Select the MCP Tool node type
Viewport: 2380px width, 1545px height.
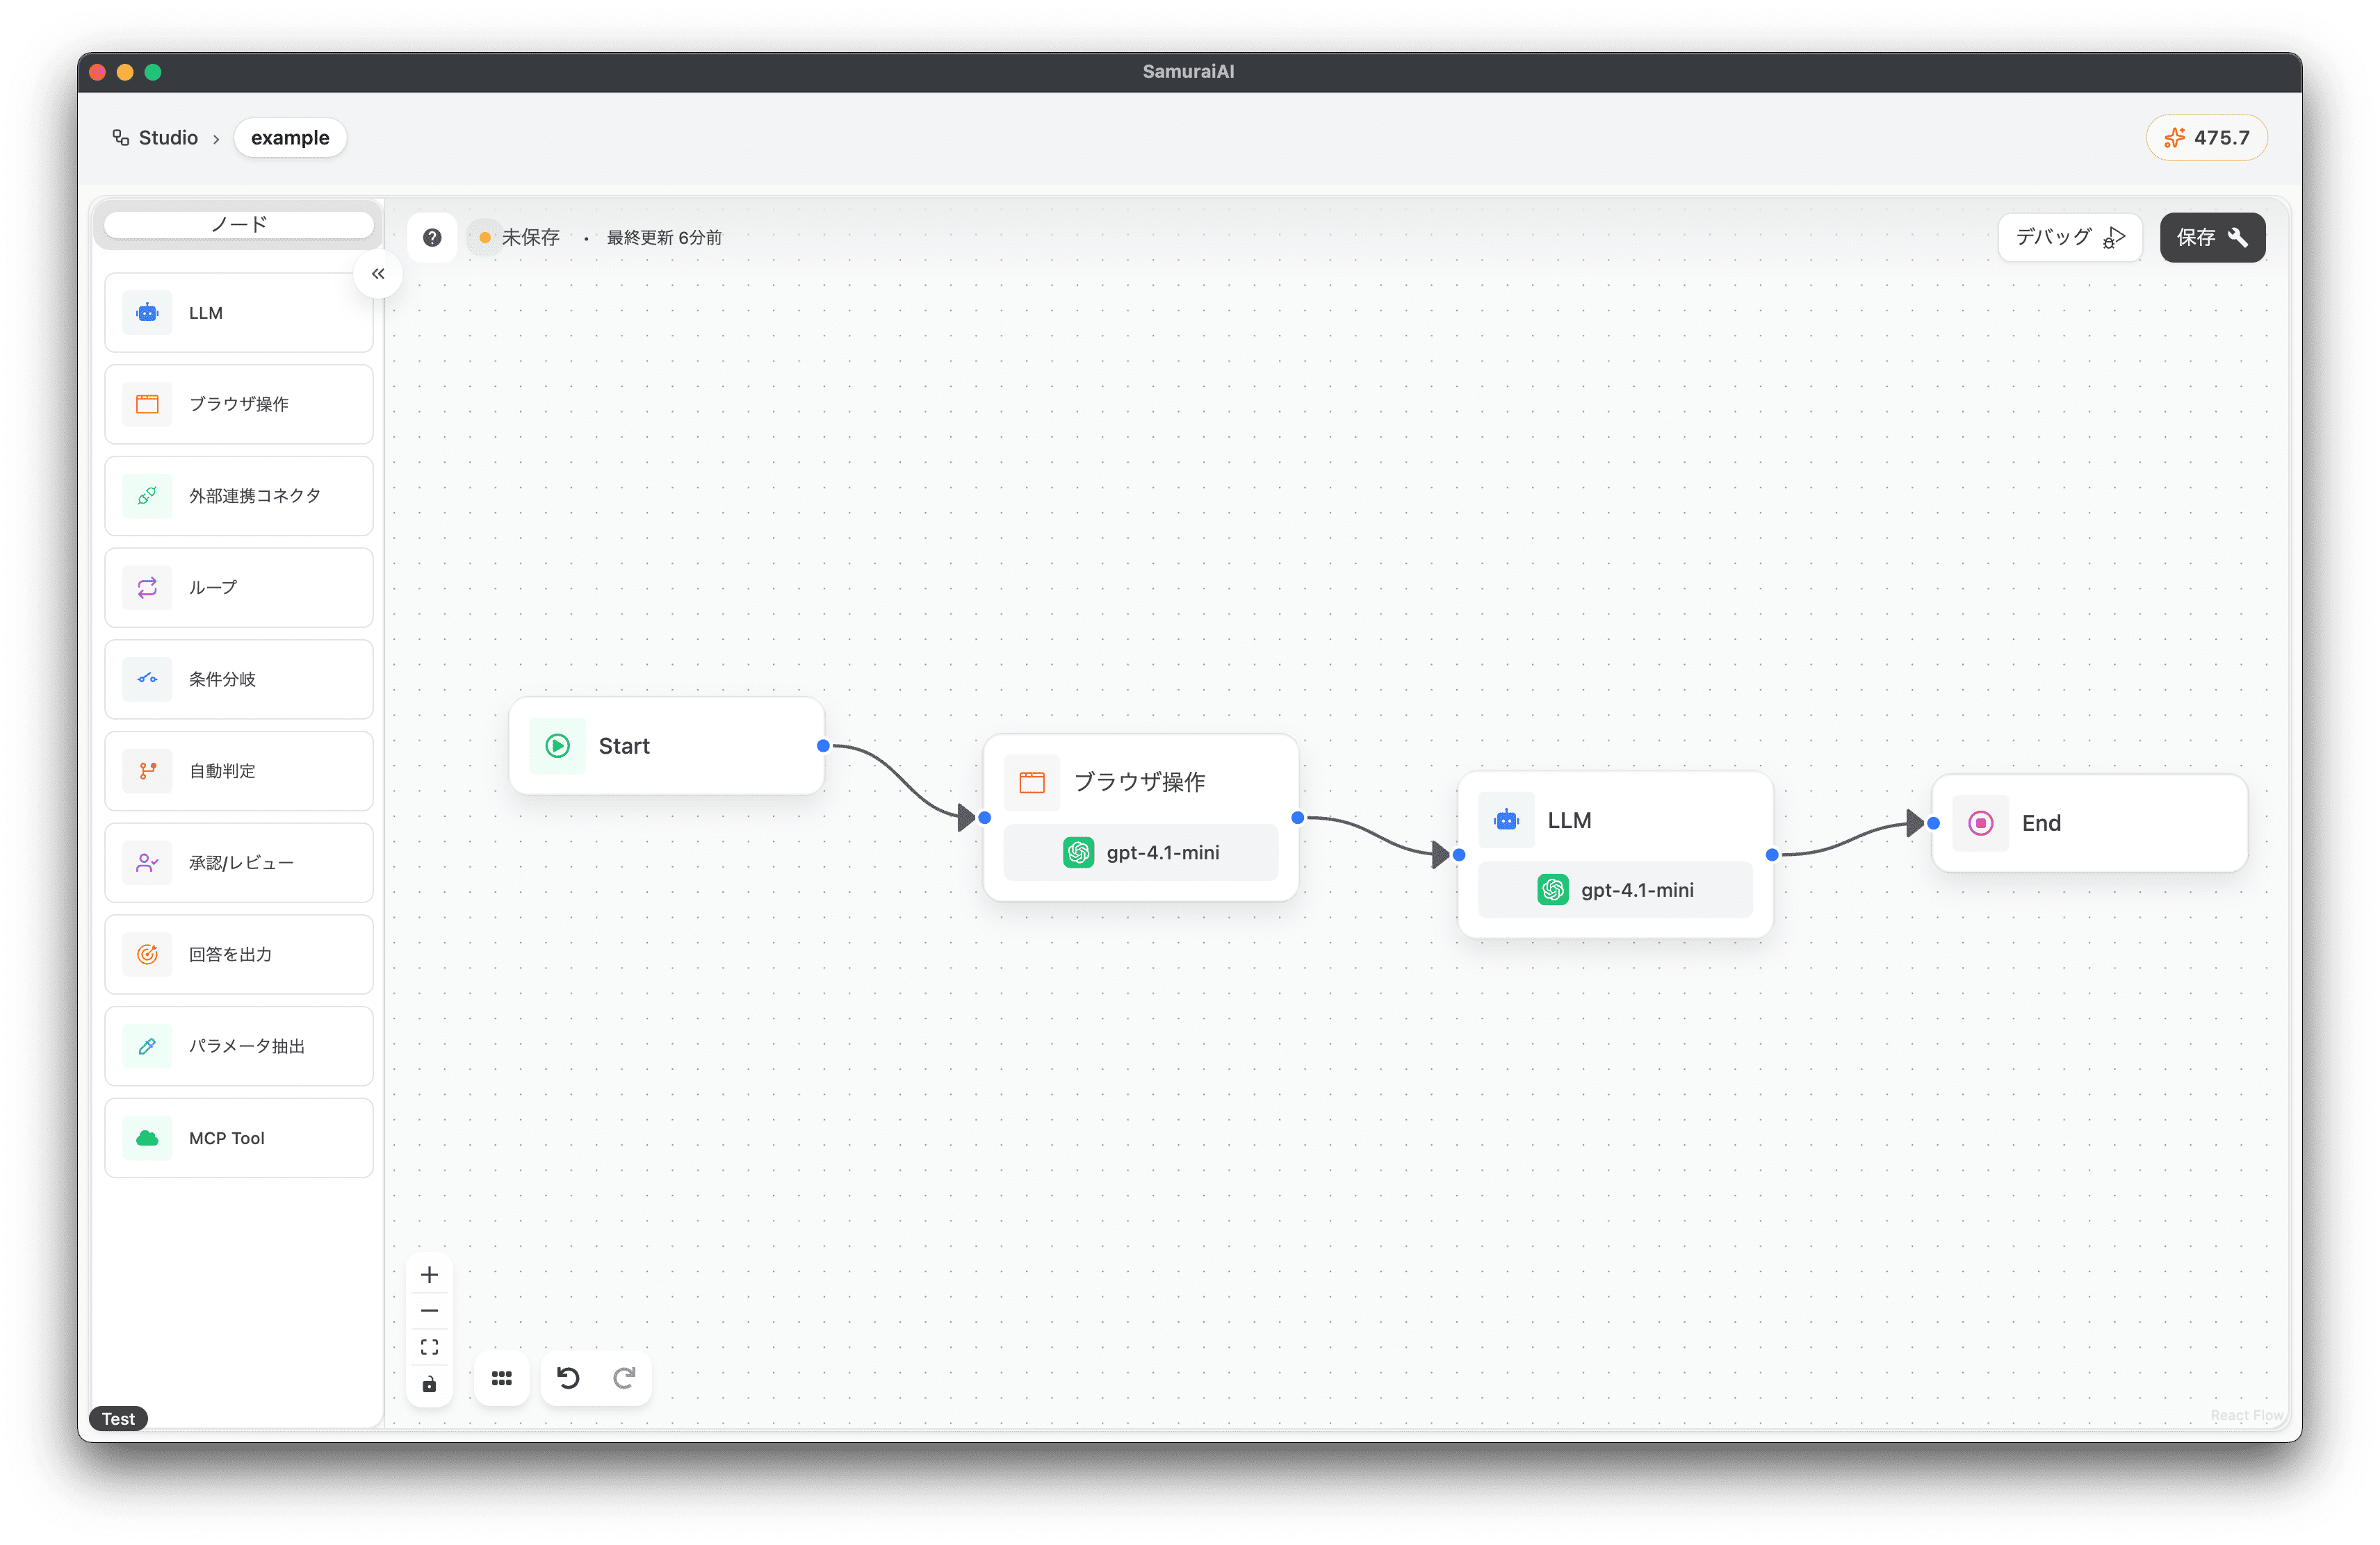(x=239, y=1139)
